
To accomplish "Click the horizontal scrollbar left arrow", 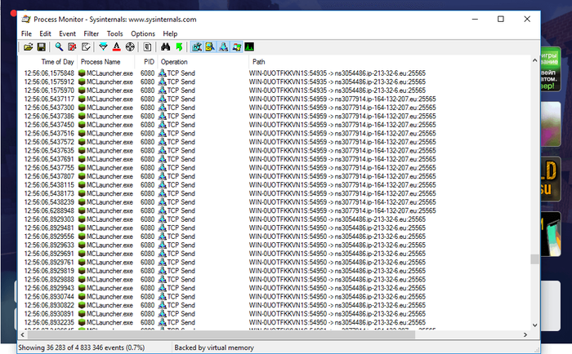I will [23, 334].
